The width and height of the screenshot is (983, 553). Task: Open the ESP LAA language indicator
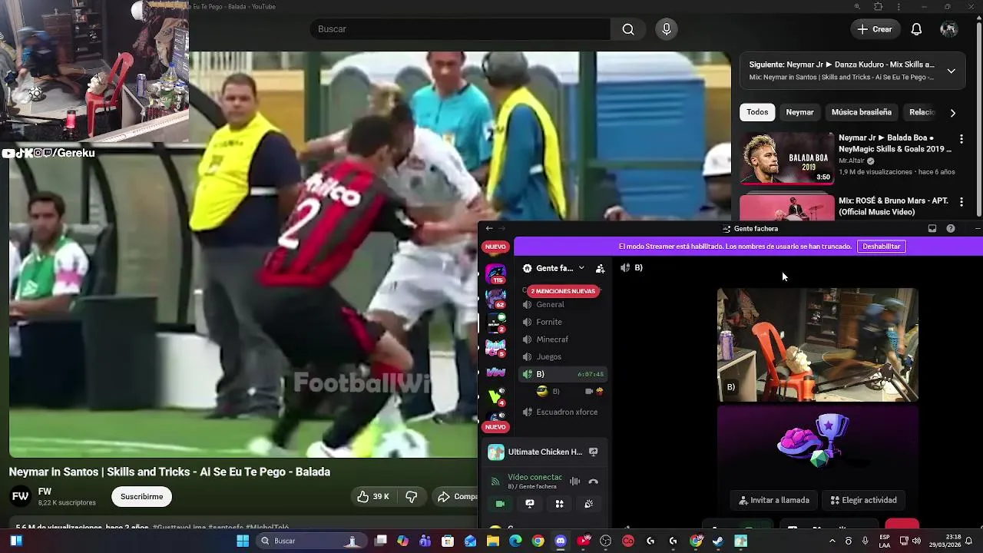pos(885,541)
